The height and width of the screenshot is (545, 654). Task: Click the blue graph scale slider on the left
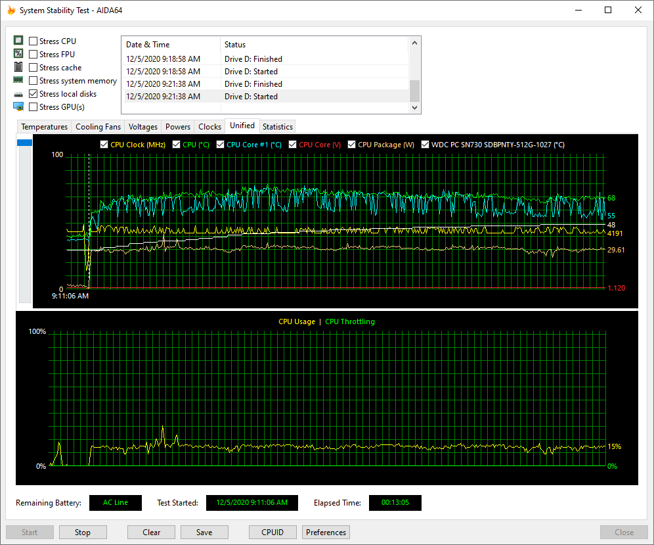click(x=24, y=143)
